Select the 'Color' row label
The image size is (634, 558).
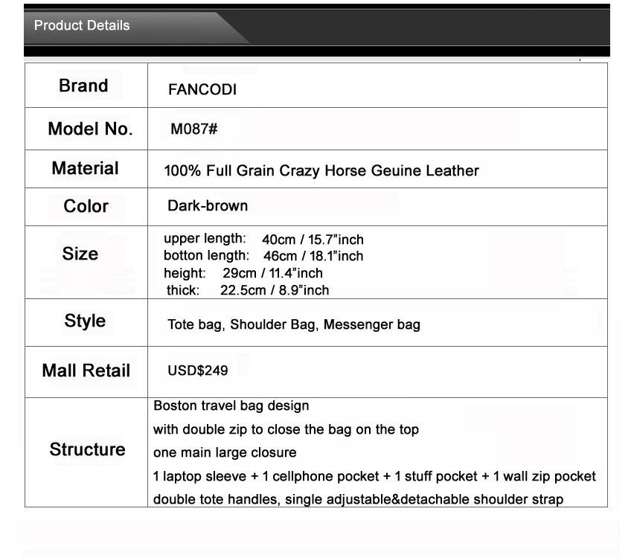86,206
